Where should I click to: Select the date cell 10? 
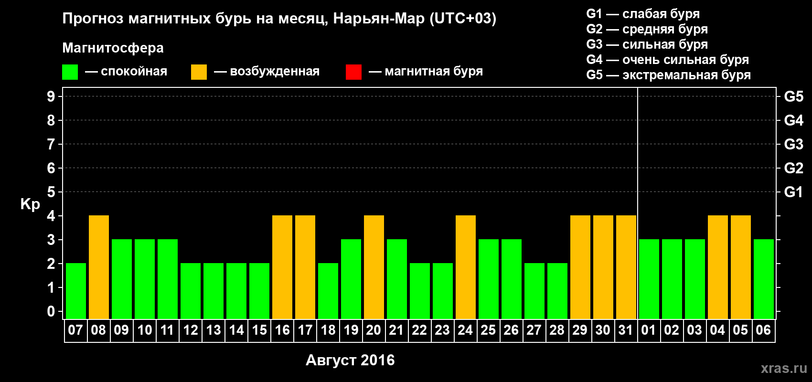pos(144,330)
